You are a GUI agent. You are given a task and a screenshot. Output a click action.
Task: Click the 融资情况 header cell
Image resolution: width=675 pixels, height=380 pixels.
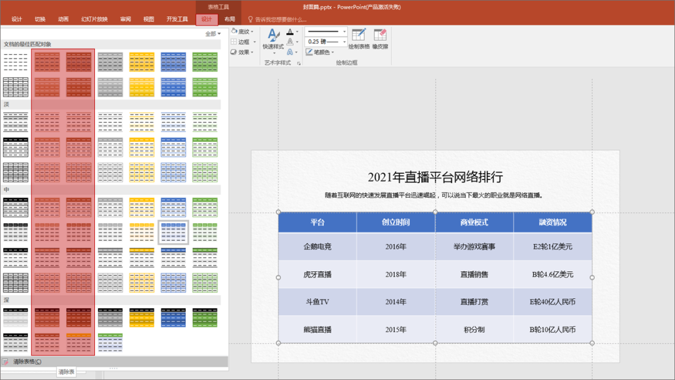click(x=552, y=222)
